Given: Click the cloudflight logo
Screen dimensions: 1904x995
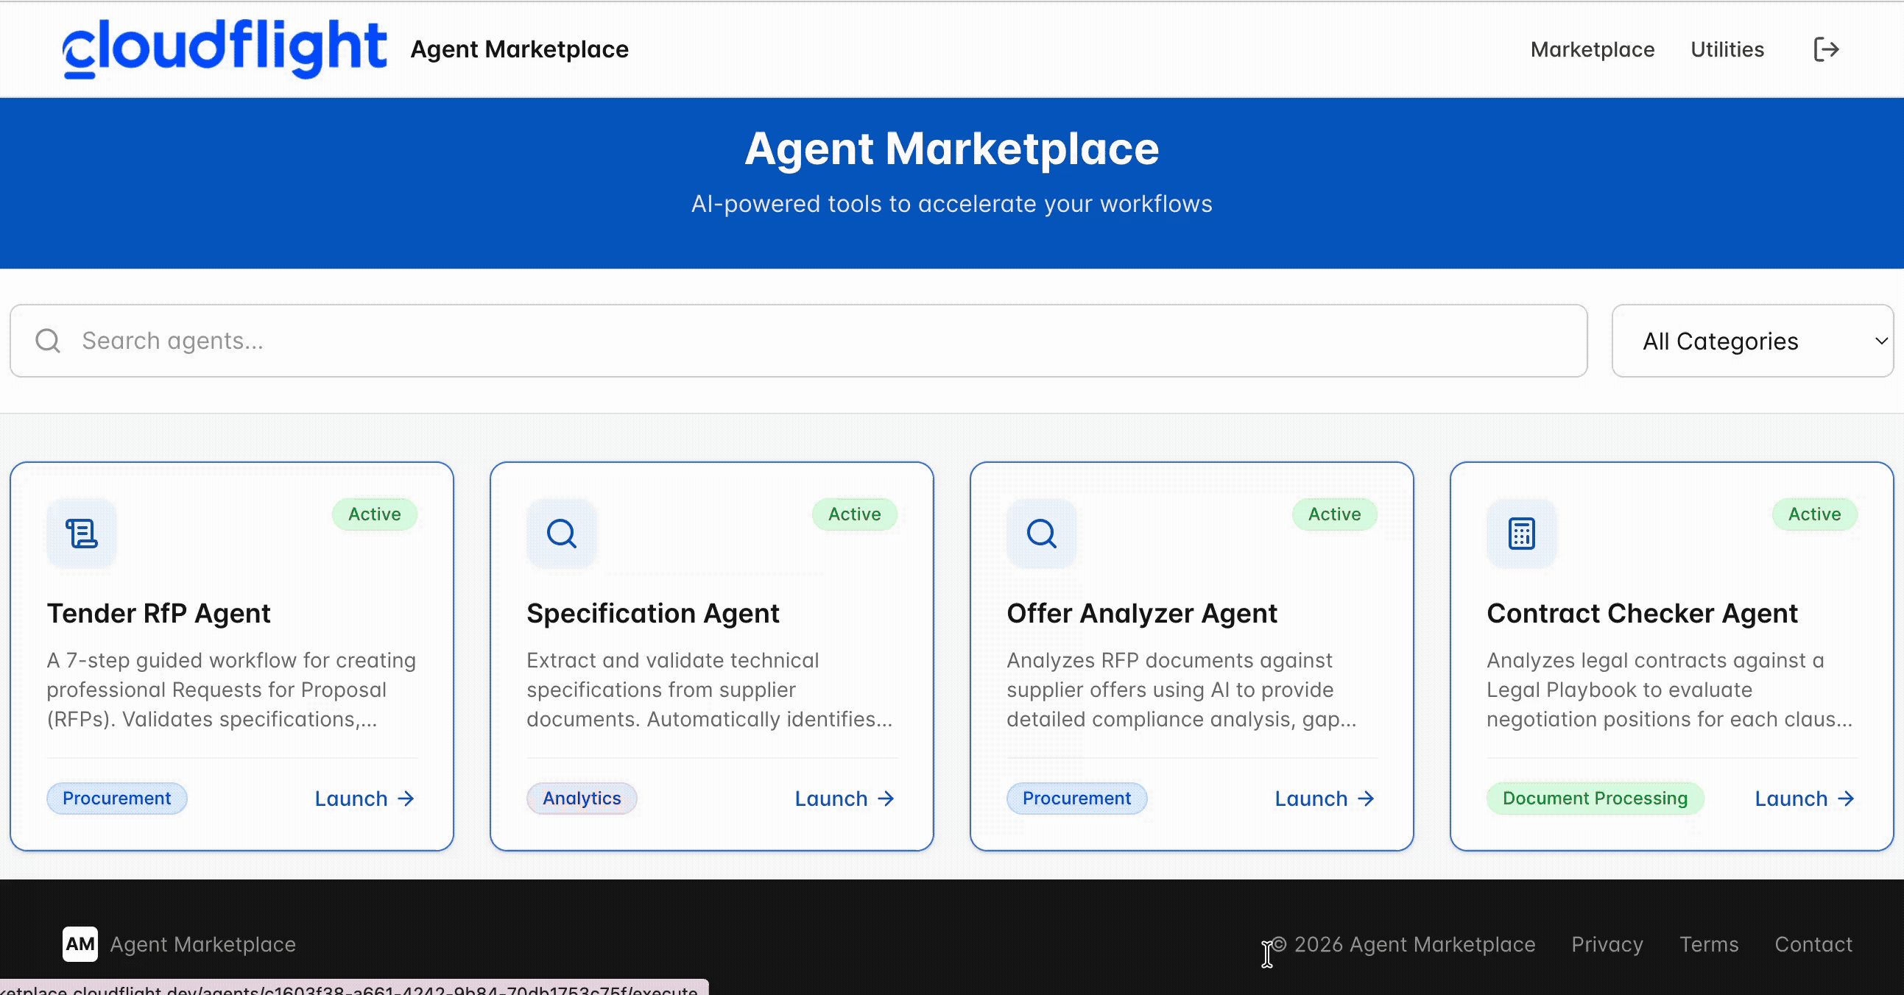Looking at the screenshot, I should pos(224,49).
